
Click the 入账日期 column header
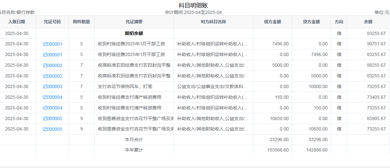pyautogui.click(x=17, y=22)
